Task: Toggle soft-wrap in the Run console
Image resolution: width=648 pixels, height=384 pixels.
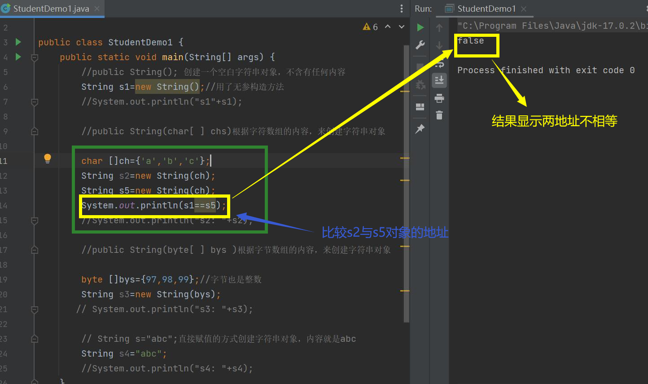Action: click(x=439, y=63)
